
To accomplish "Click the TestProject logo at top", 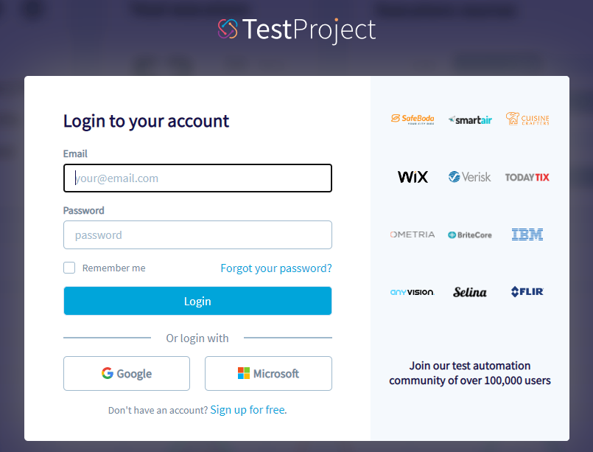I will pyautogui.click(x=297, y=29).
